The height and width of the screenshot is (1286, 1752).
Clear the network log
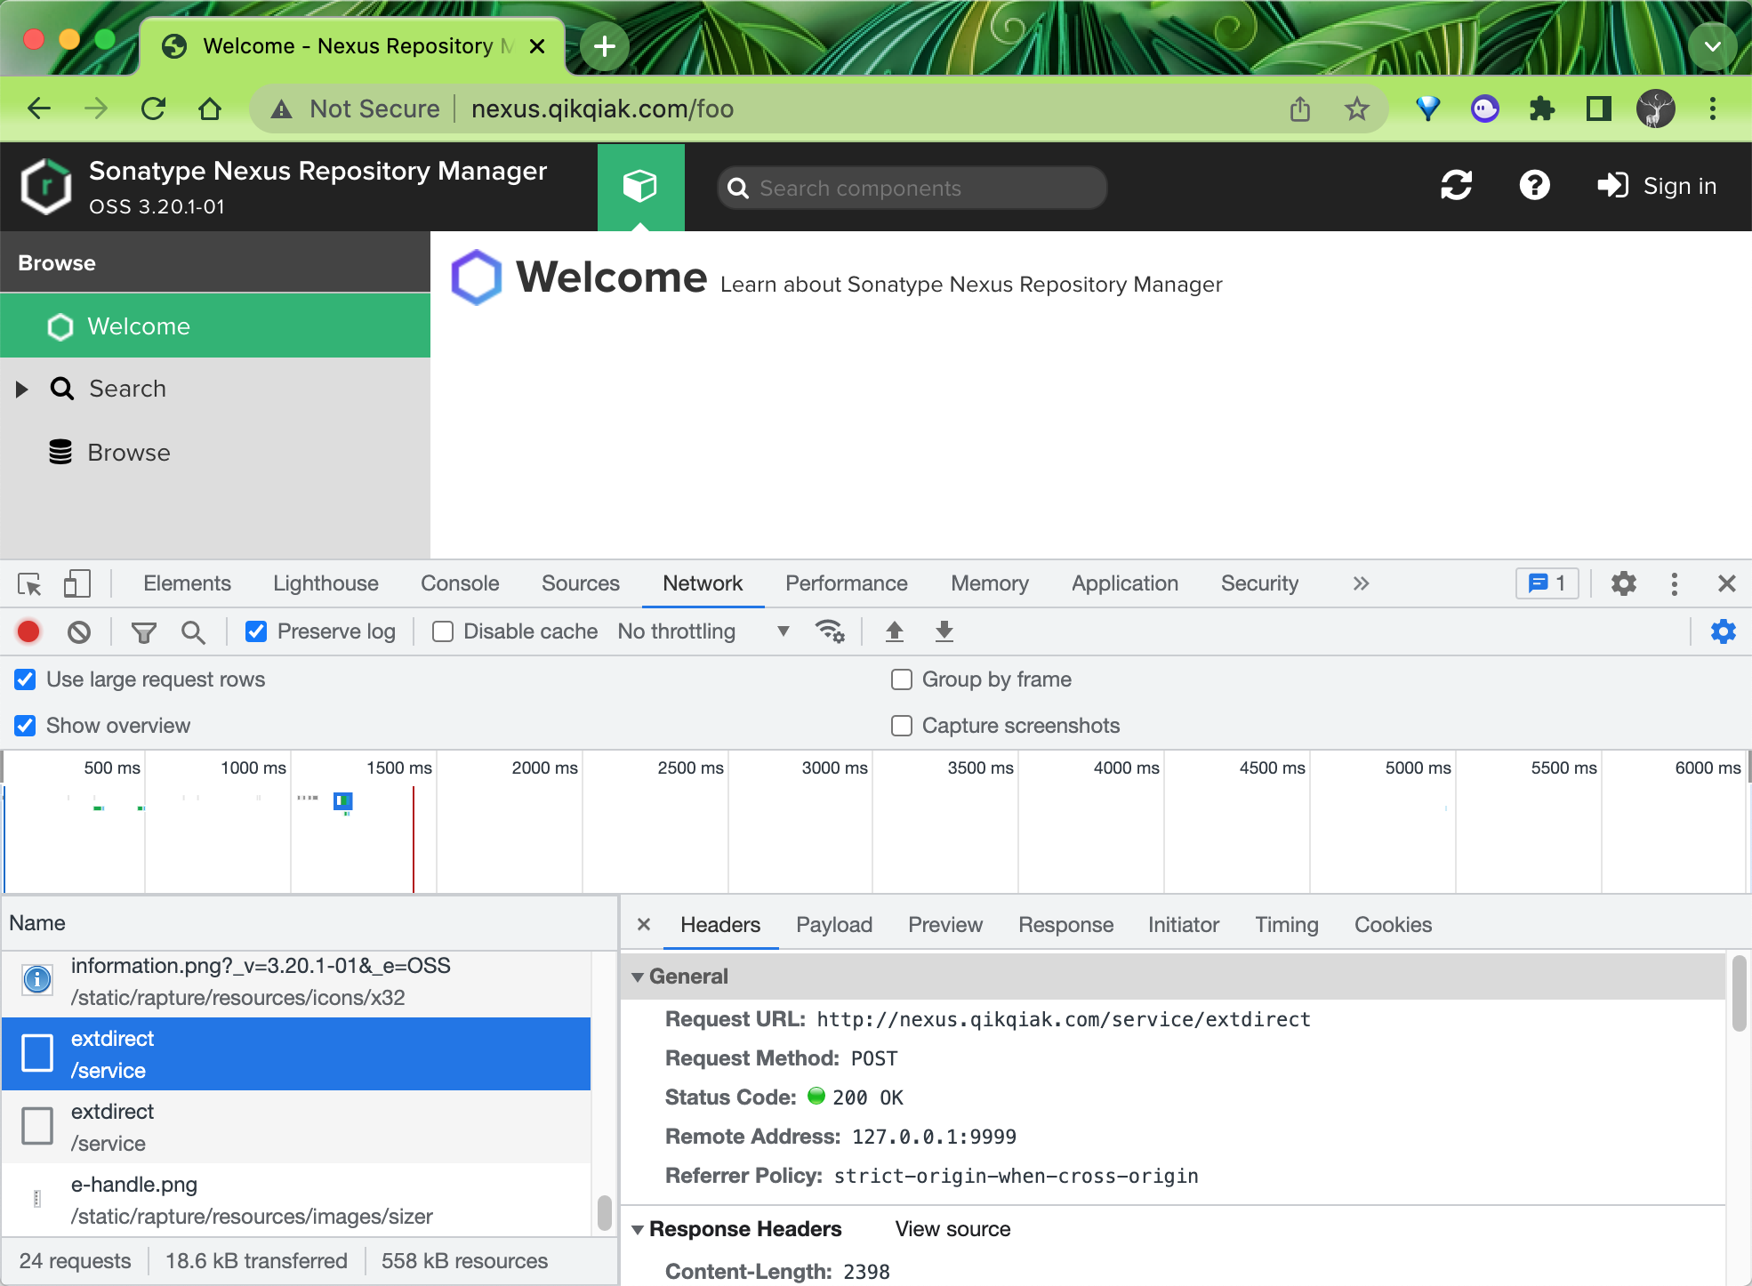pyautogui.click(x=79, y=631)
